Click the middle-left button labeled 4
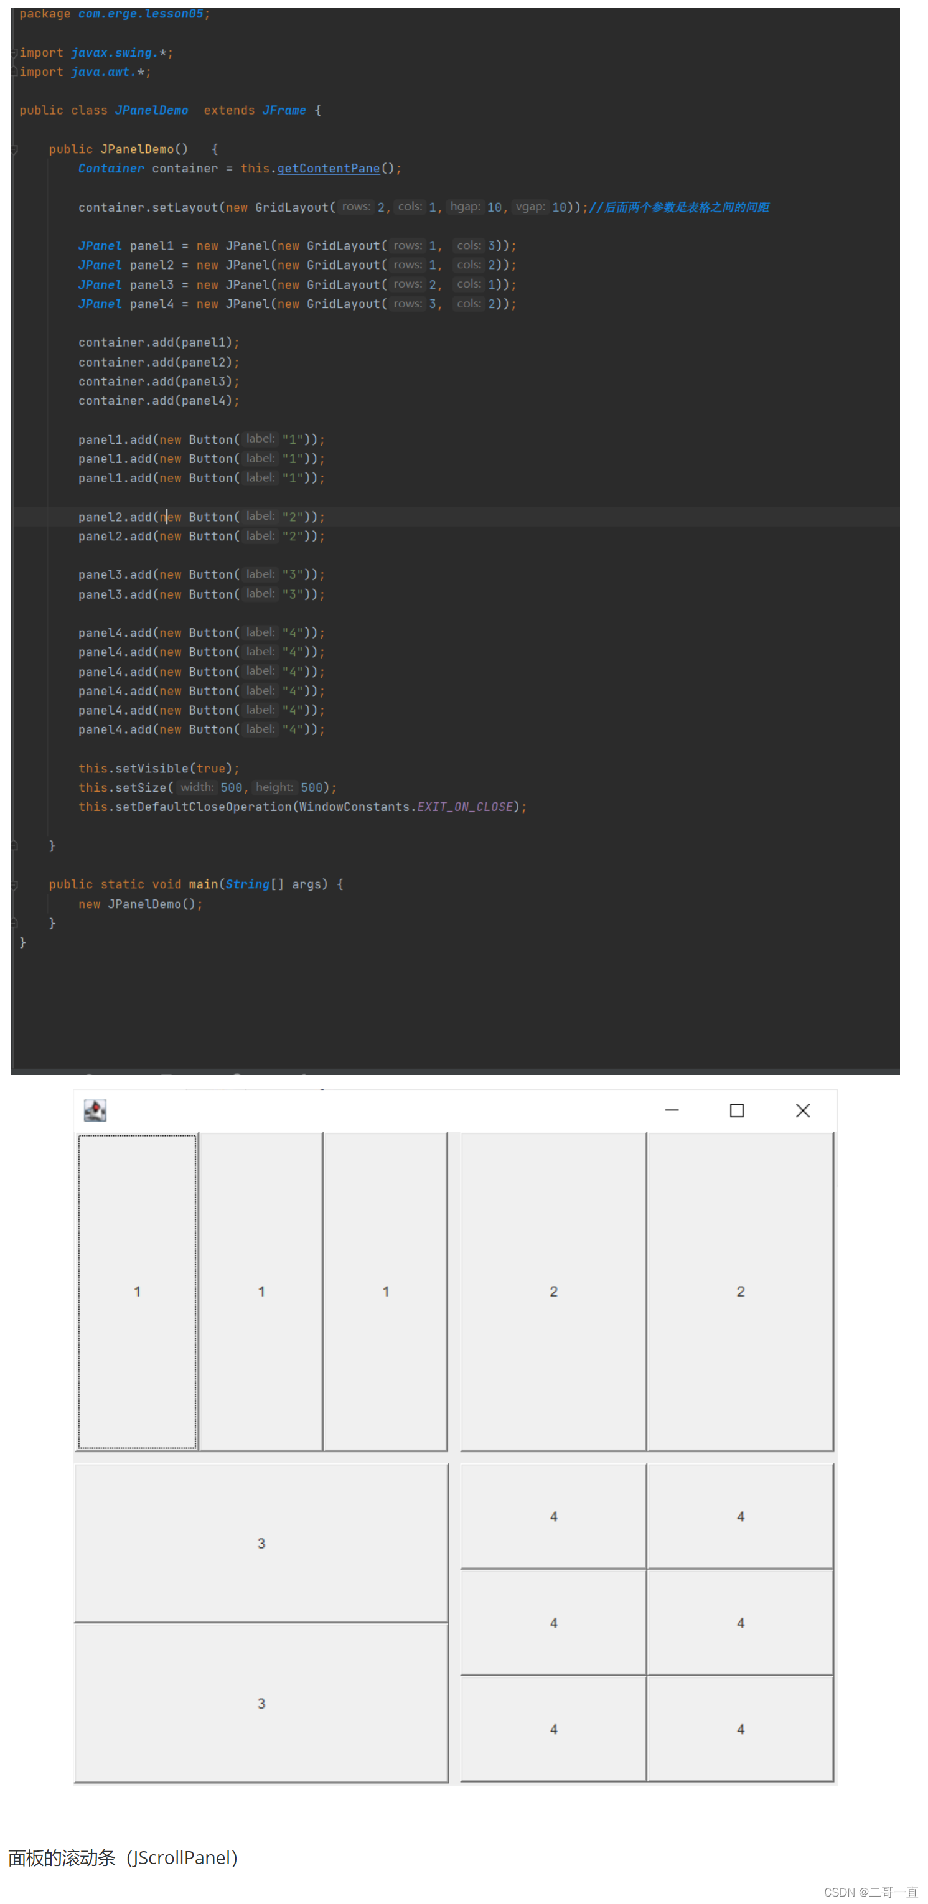 (553, 1623)
